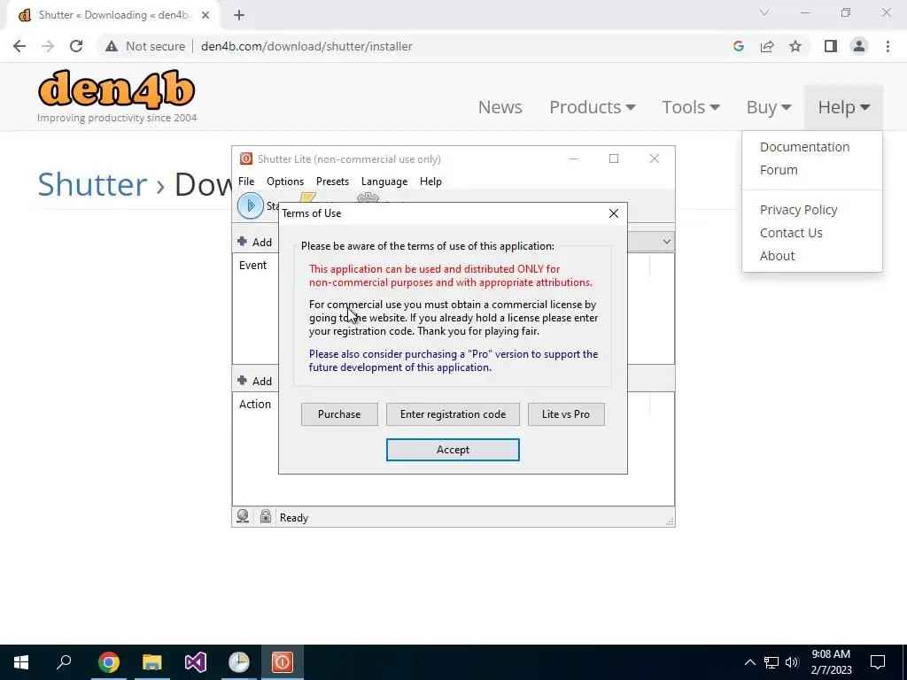This screenshot has width=907, height=680.
Task: Open Windows Start menu
Action: tap(21, 662)
